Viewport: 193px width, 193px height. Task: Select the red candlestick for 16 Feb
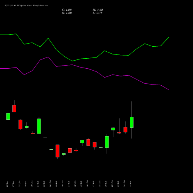point(88,142)
